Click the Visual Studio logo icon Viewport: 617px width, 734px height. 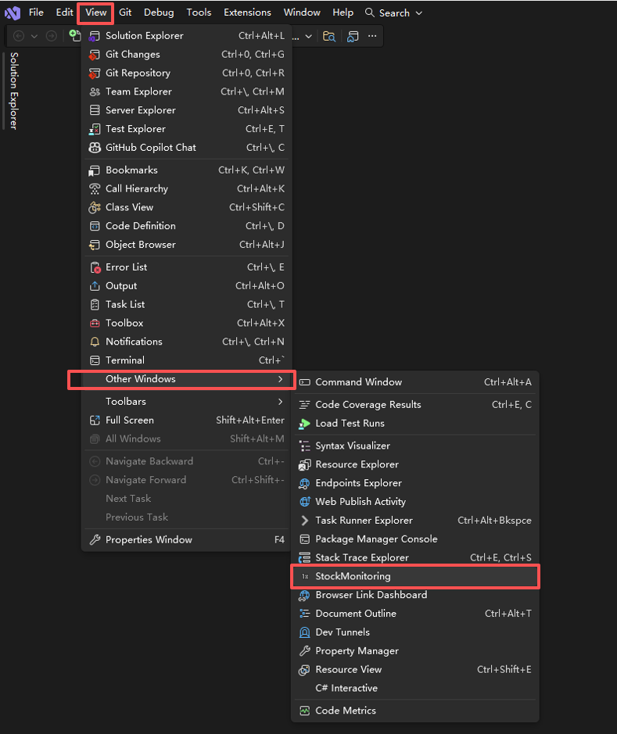coord(13,13)
